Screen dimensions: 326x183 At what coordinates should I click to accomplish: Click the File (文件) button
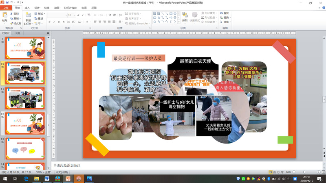tap(6, 8)
